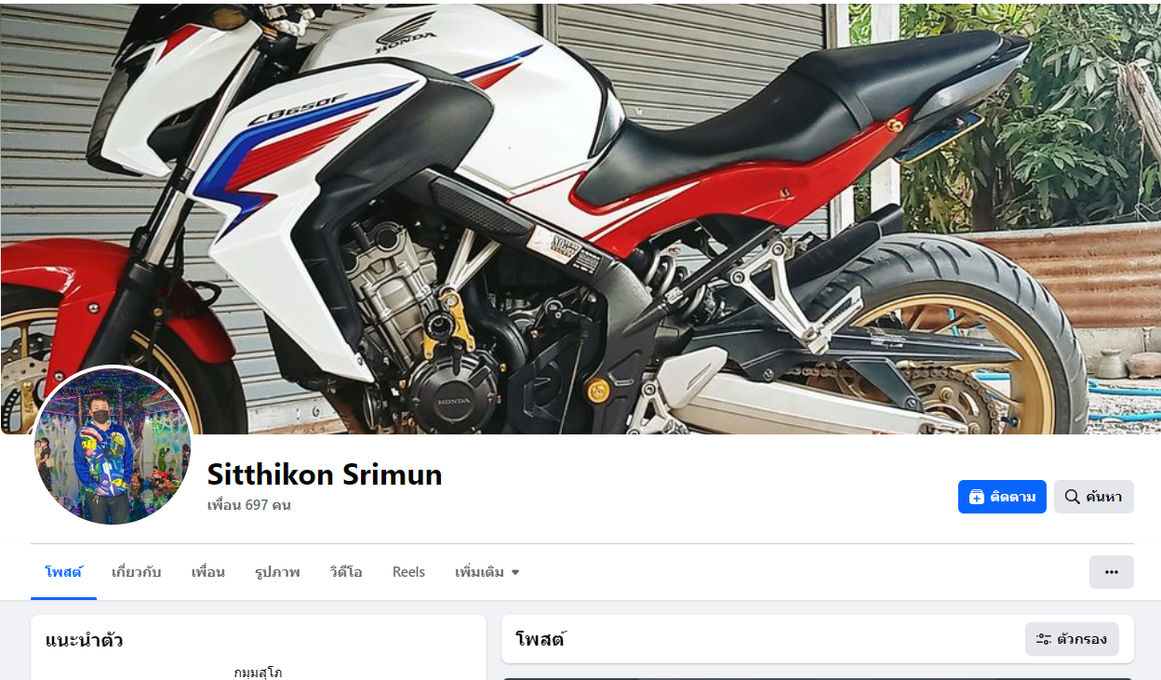Go to the เพื่อน tab
This screenshot has width=1161, height=680.
tap(207, 572)
